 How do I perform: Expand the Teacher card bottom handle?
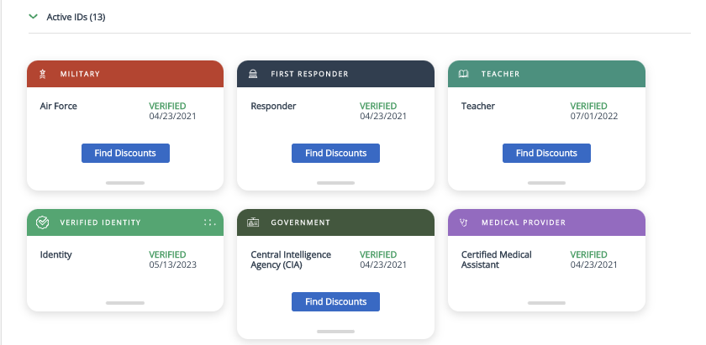[546, 183]
